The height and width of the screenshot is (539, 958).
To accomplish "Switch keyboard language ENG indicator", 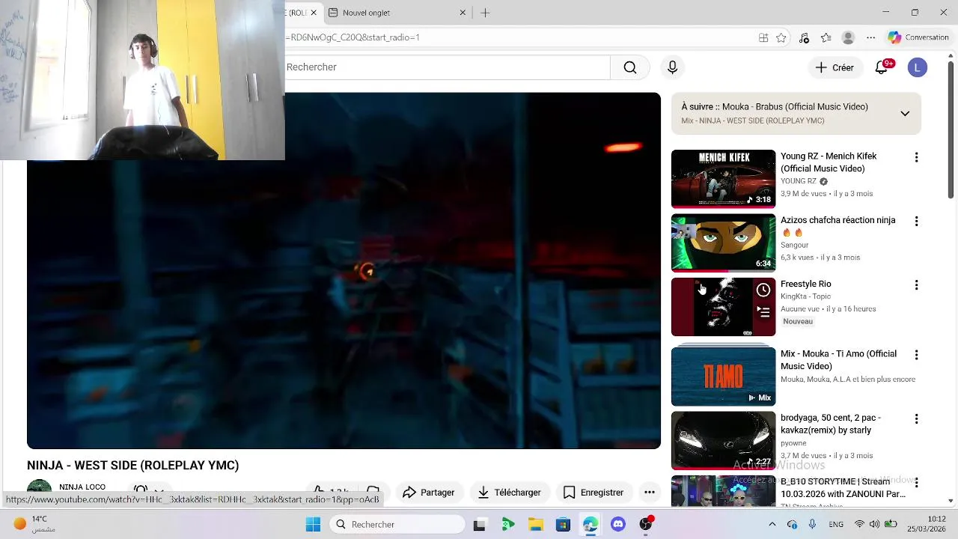I will click(836, 525).
